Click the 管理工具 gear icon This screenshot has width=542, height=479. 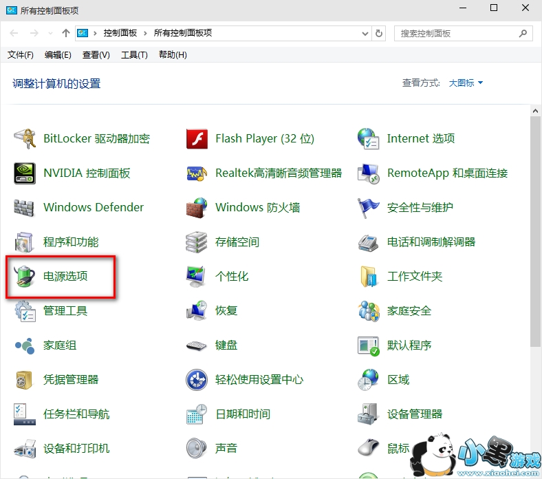(25, 310)
